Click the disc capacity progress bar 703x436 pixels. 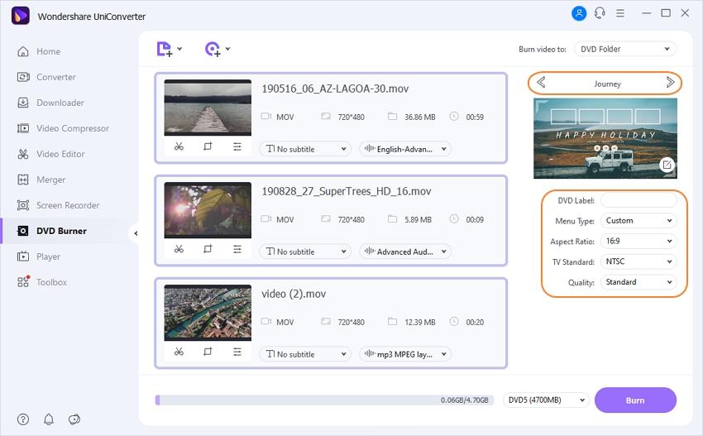tap(324, 400)
